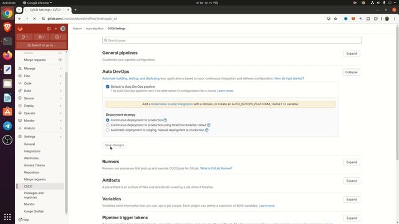Expand the Runners section

pos(352,162)
